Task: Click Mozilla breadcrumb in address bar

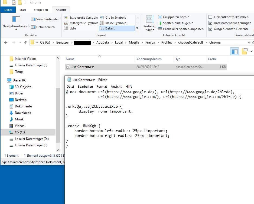Action: tap(134, 42)
